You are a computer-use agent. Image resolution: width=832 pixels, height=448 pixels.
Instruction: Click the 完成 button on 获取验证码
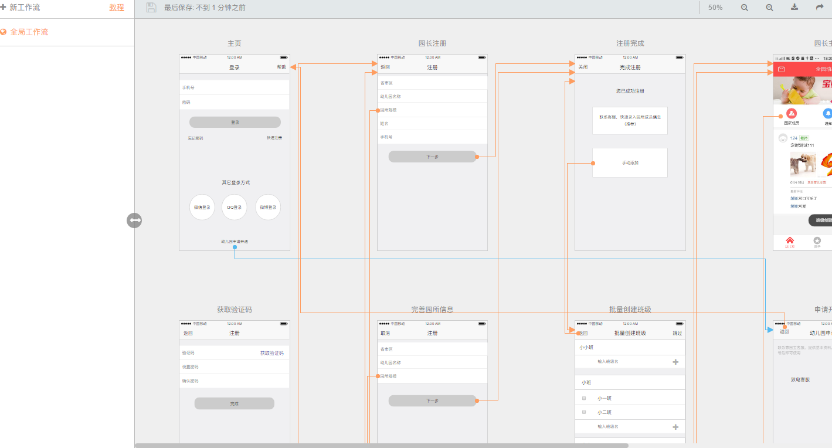[x=235, y=403]
